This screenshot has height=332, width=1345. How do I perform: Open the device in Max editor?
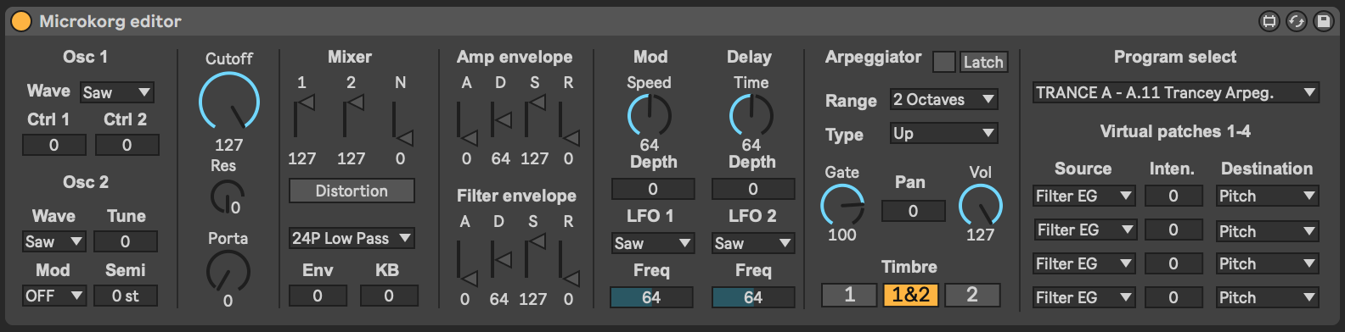coord(1269,21)
